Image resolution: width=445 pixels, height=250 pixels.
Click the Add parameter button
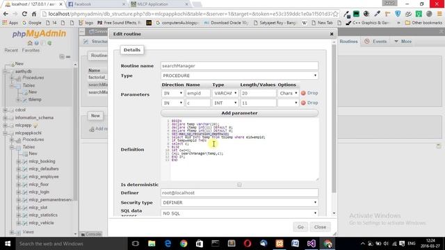[239, 113]
